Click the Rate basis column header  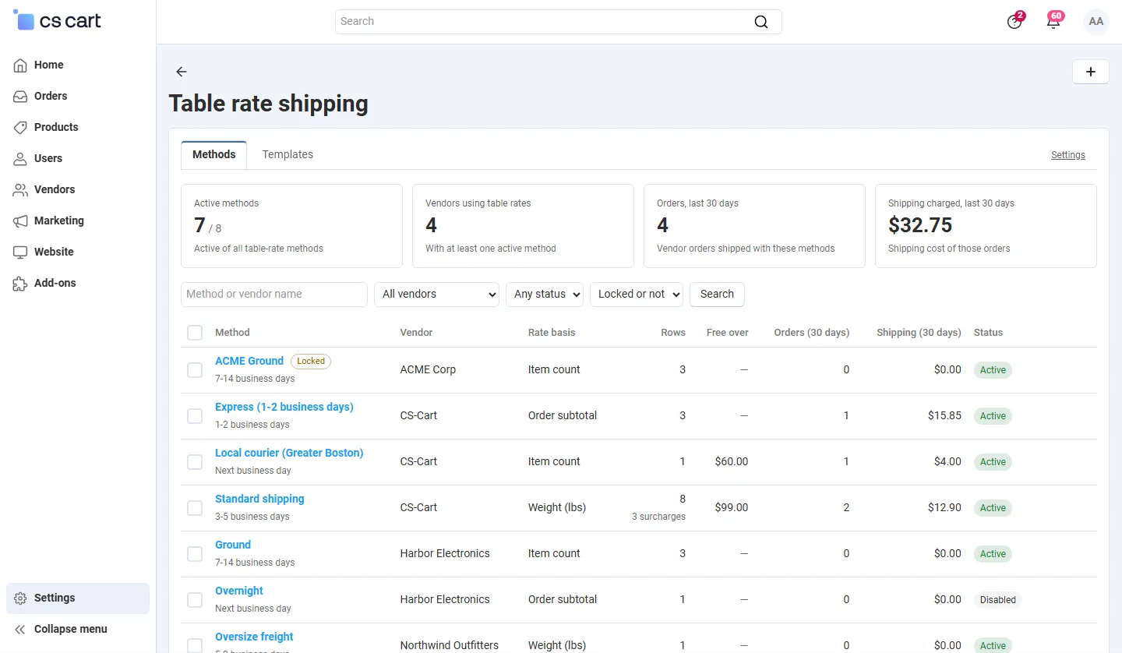pyautogui.click(x=552, y=333)
